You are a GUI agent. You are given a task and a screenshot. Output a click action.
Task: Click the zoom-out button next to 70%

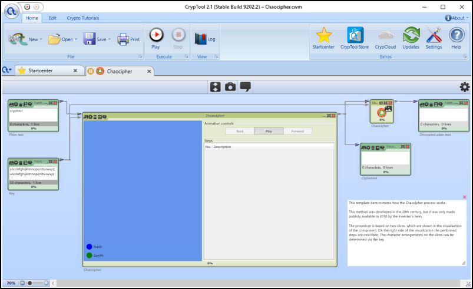coord(22,283)
